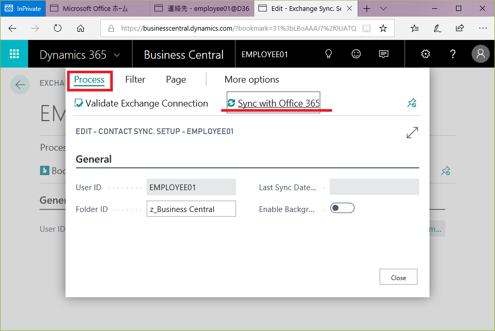Refresh the browser page
This screenshot has height=331, width=495.
point(58,29)
